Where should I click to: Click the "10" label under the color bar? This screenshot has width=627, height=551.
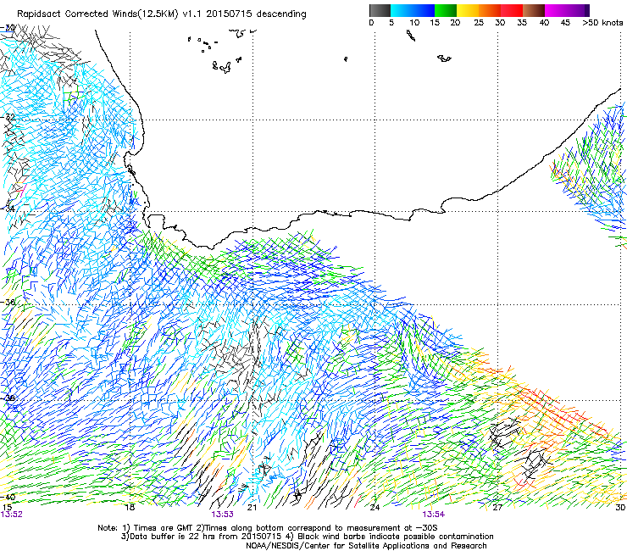pyautogui.click(x=414, y=23)
